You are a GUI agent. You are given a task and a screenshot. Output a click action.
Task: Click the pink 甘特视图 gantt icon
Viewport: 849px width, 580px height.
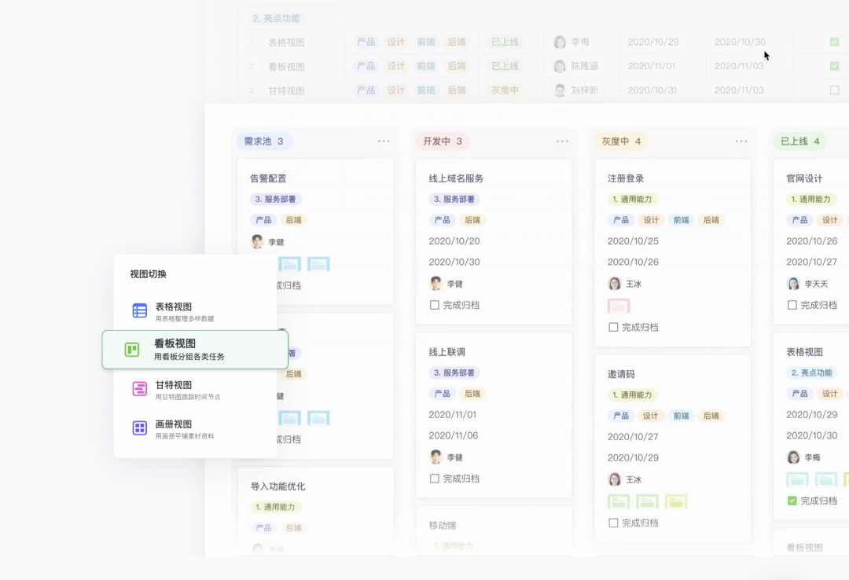[x=140, y=389]
